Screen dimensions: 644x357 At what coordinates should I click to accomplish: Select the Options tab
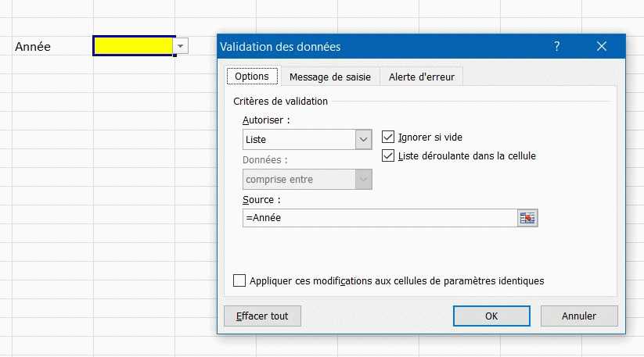[x=251, y=76]
